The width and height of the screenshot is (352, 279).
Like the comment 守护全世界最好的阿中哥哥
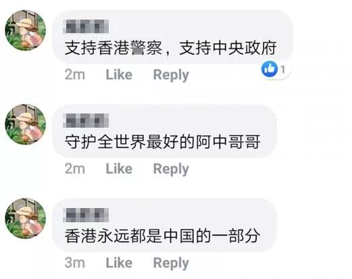click(x=119, y=169)
